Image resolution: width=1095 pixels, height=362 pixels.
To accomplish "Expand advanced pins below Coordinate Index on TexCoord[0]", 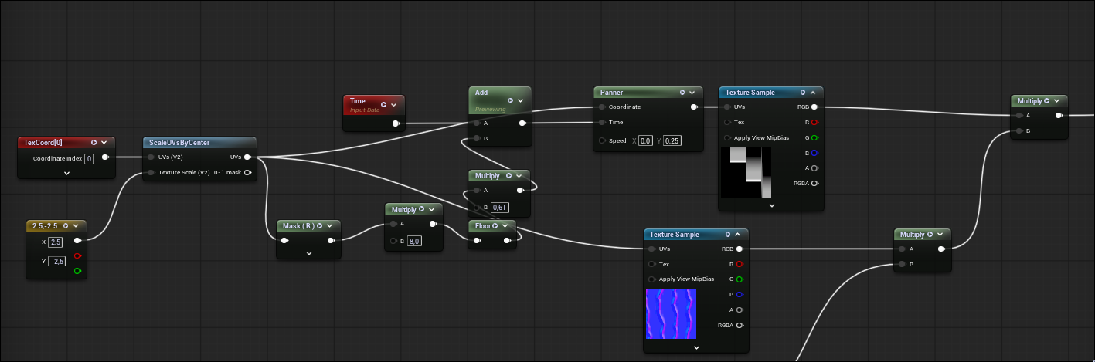I will (x=66, y=173).
